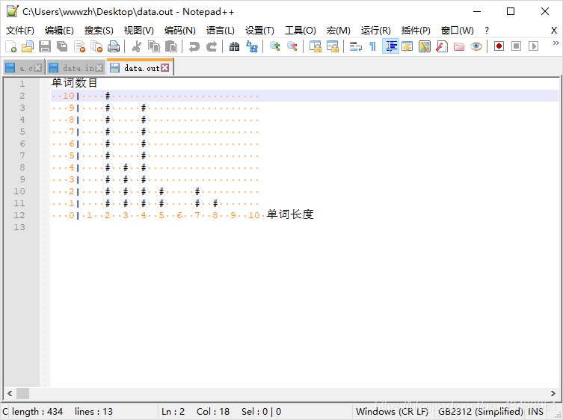
Task: Toggle the indent guide icon
Action: click(x=390, y=46)
